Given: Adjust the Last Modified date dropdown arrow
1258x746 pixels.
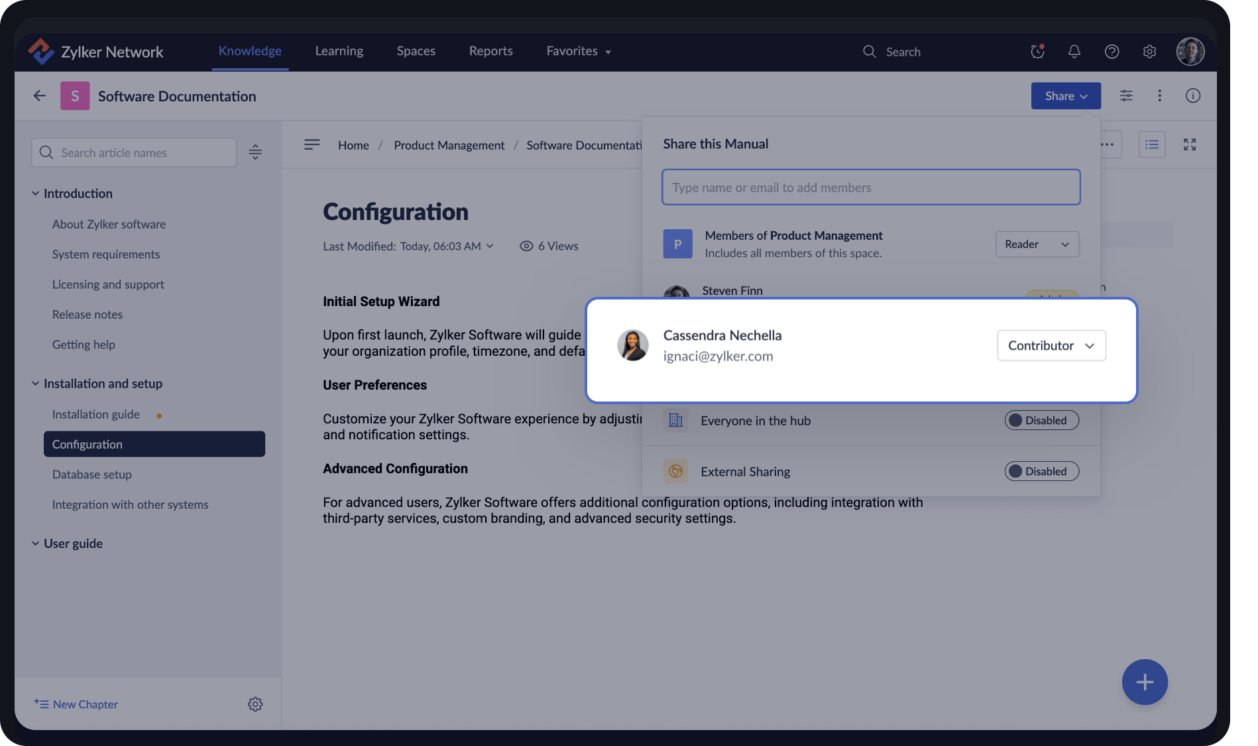Looking at the screenshot, I should pos(490,246).
